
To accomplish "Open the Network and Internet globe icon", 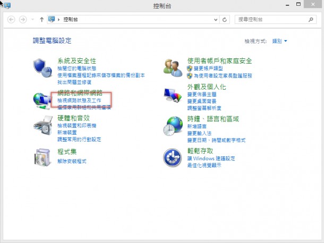I will pyautogui.click(x=42, y=101).
